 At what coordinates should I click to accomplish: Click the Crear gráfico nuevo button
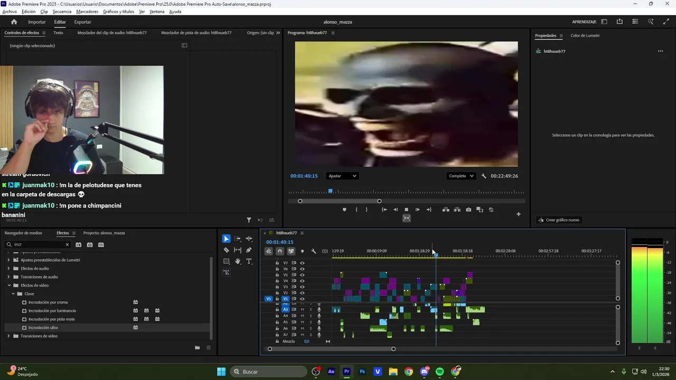point(559,220)
